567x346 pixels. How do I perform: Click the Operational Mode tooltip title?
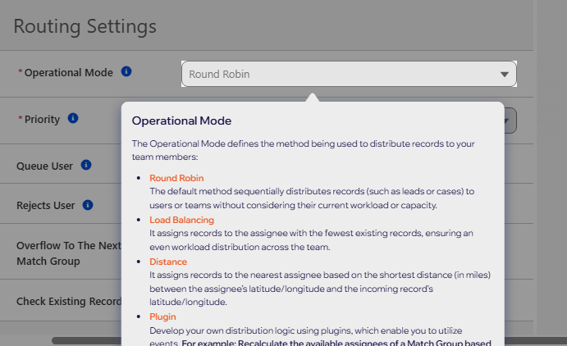(181, 121)
